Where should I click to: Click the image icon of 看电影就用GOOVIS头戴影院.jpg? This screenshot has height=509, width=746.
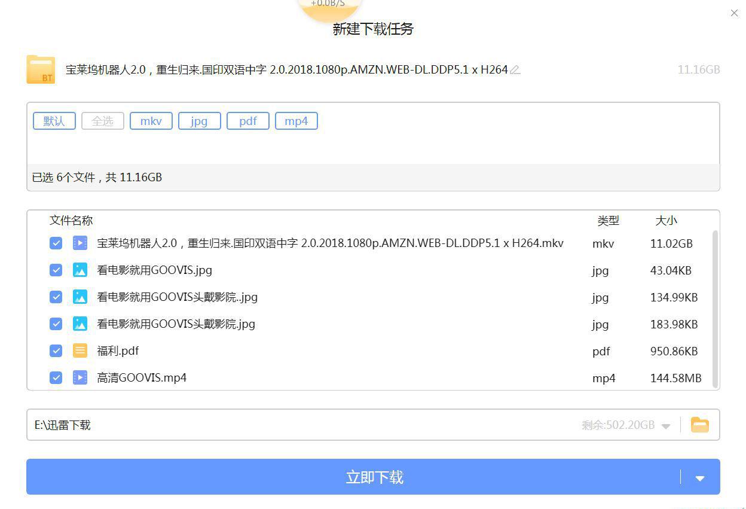[80, 324]
